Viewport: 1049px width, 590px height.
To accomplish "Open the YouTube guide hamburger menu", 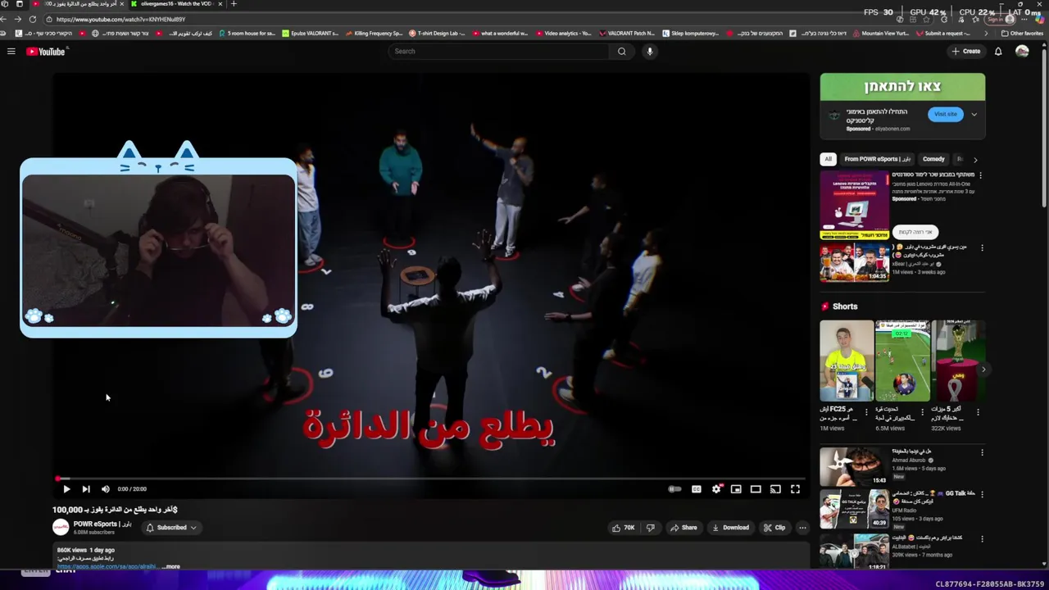I will click(11, 52).
